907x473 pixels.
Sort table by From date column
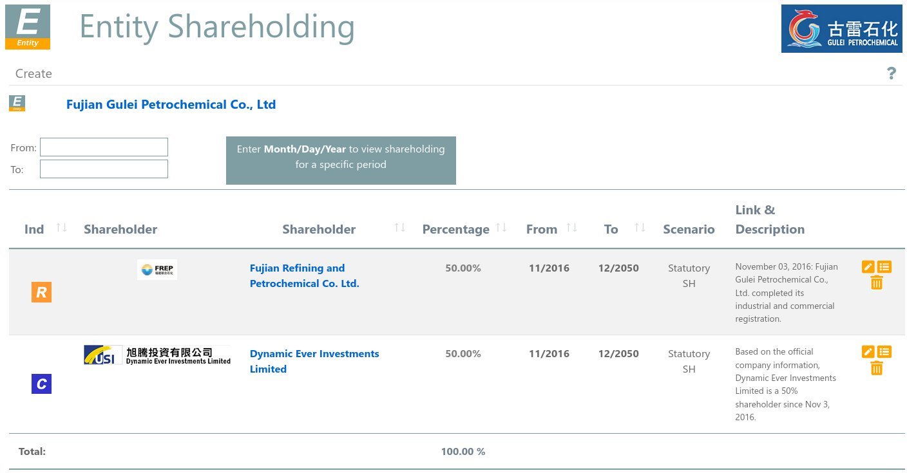pyautogui.click(x=571, y=228)
